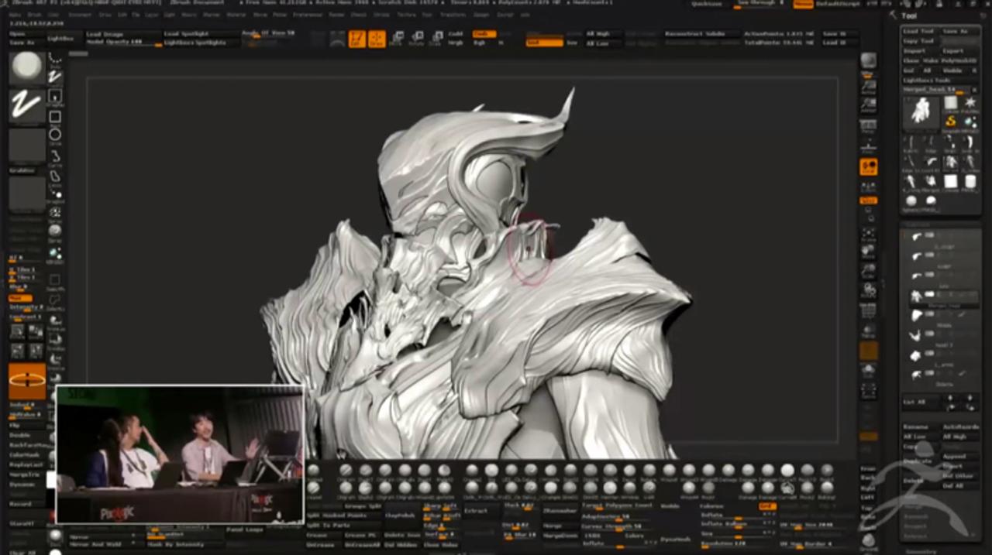The width and height of the screenshot is (992, 555).
Task: Click Save As in Tool palette
Action: point(959,31)
